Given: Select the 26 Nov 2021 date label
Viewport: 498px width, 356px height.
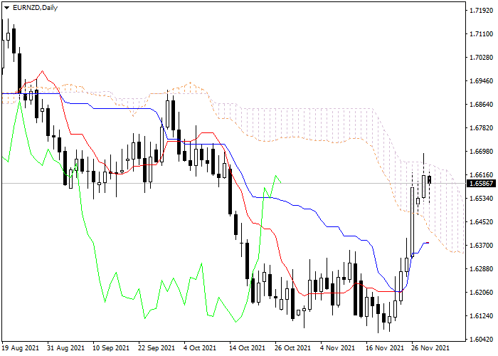Looking at the screenshot, I should click(430, 348).
